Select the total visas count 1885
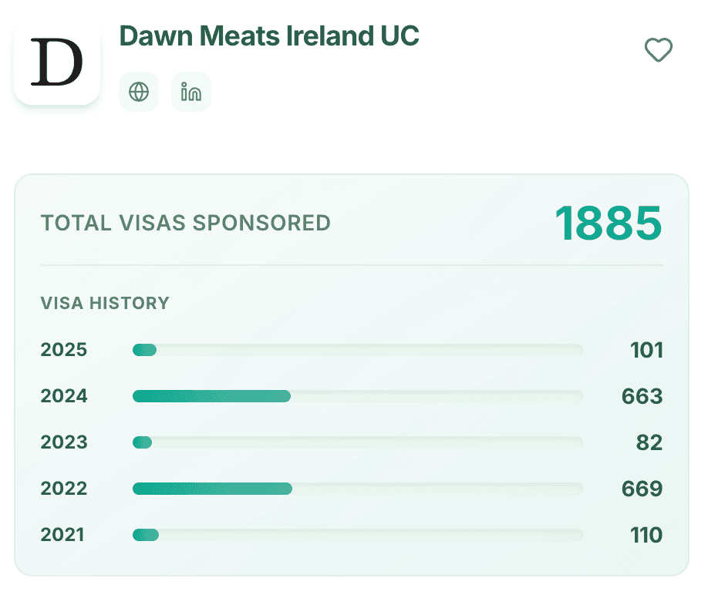708x595 pixels. coord(609,224)
